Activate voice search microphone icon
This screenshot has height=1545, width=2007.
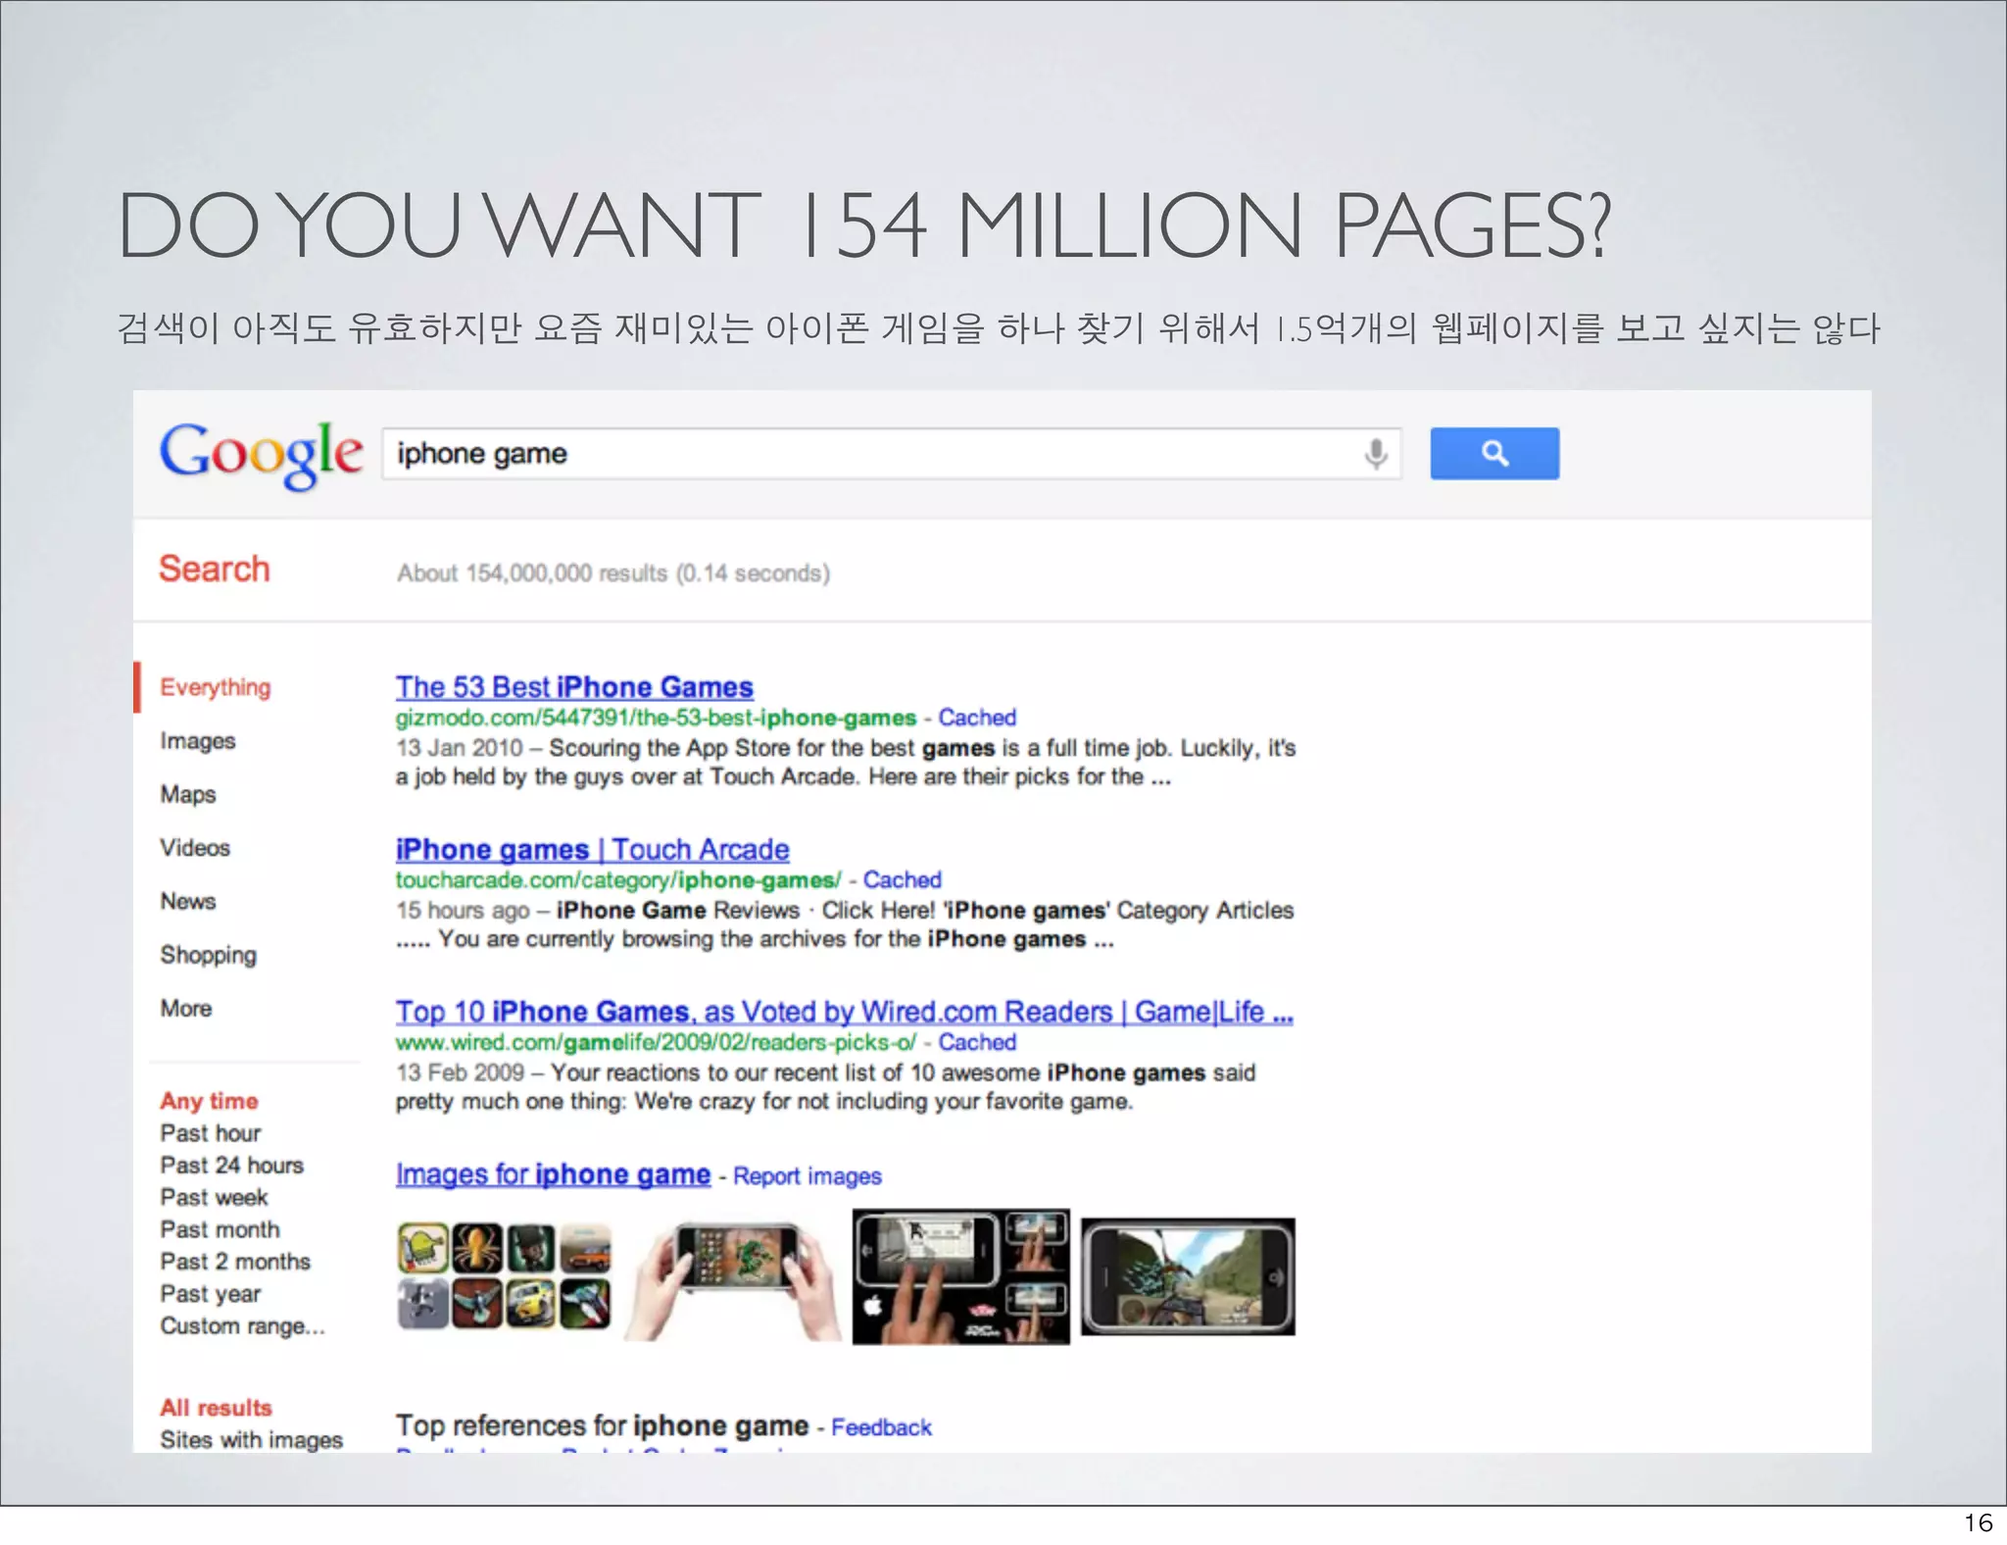1376,454
